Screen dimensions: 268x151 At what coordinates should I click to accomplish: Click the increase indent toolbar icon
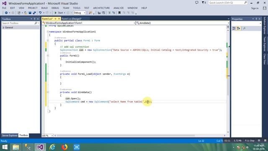click(103, 13)
